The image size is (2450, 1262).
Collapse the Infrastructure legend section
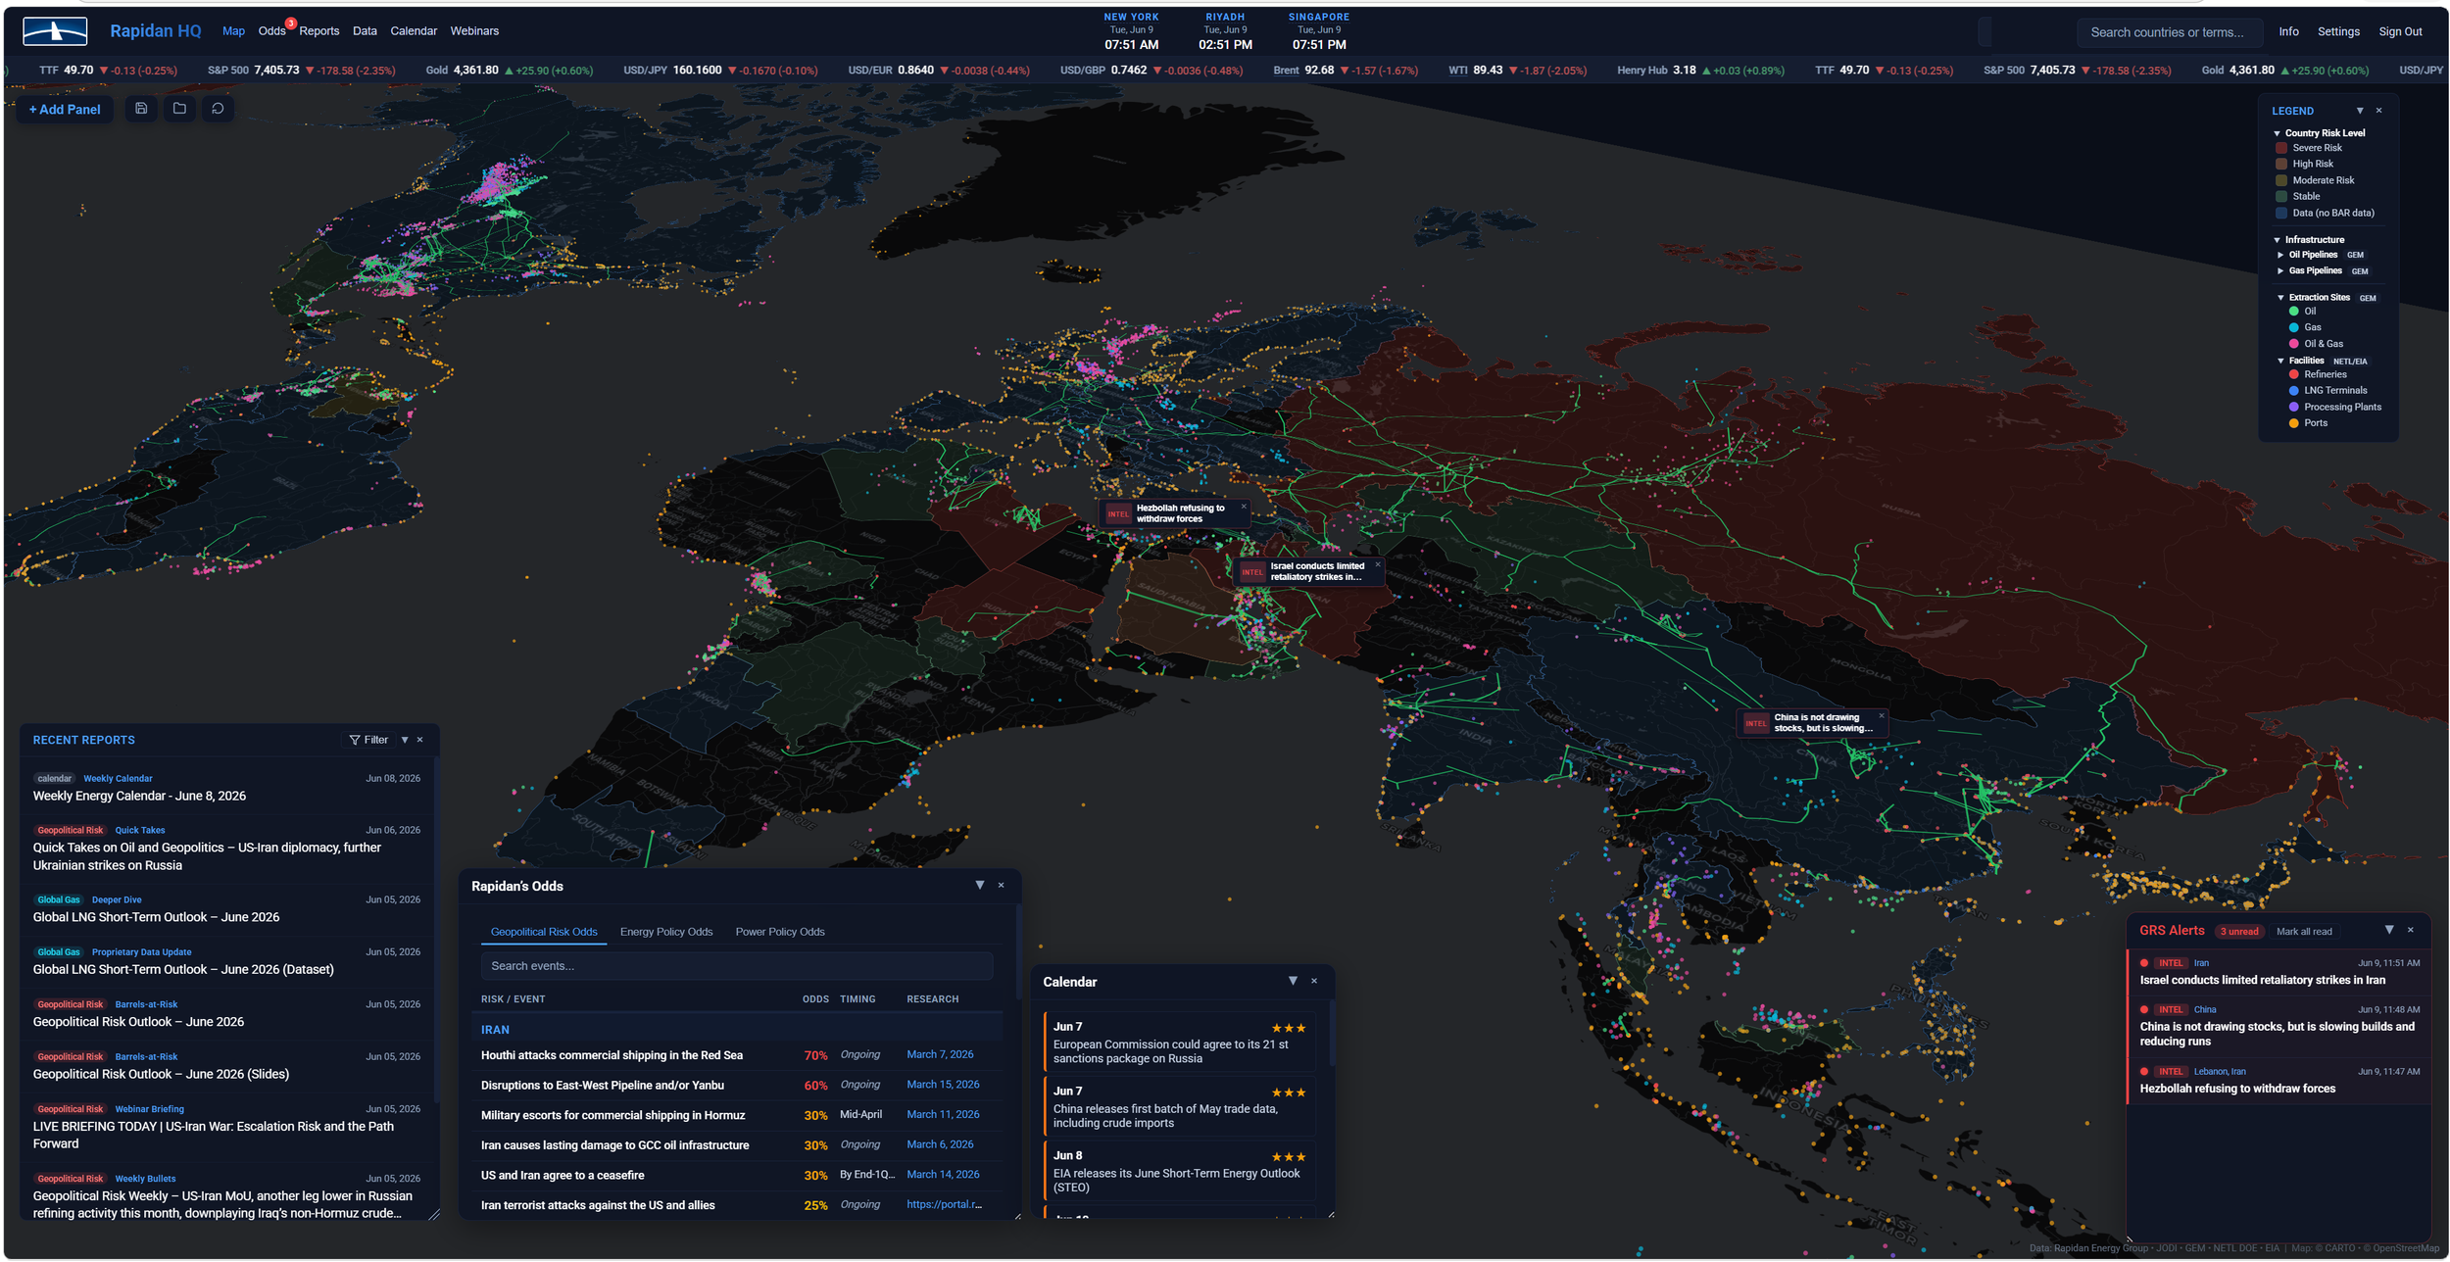2277,240
